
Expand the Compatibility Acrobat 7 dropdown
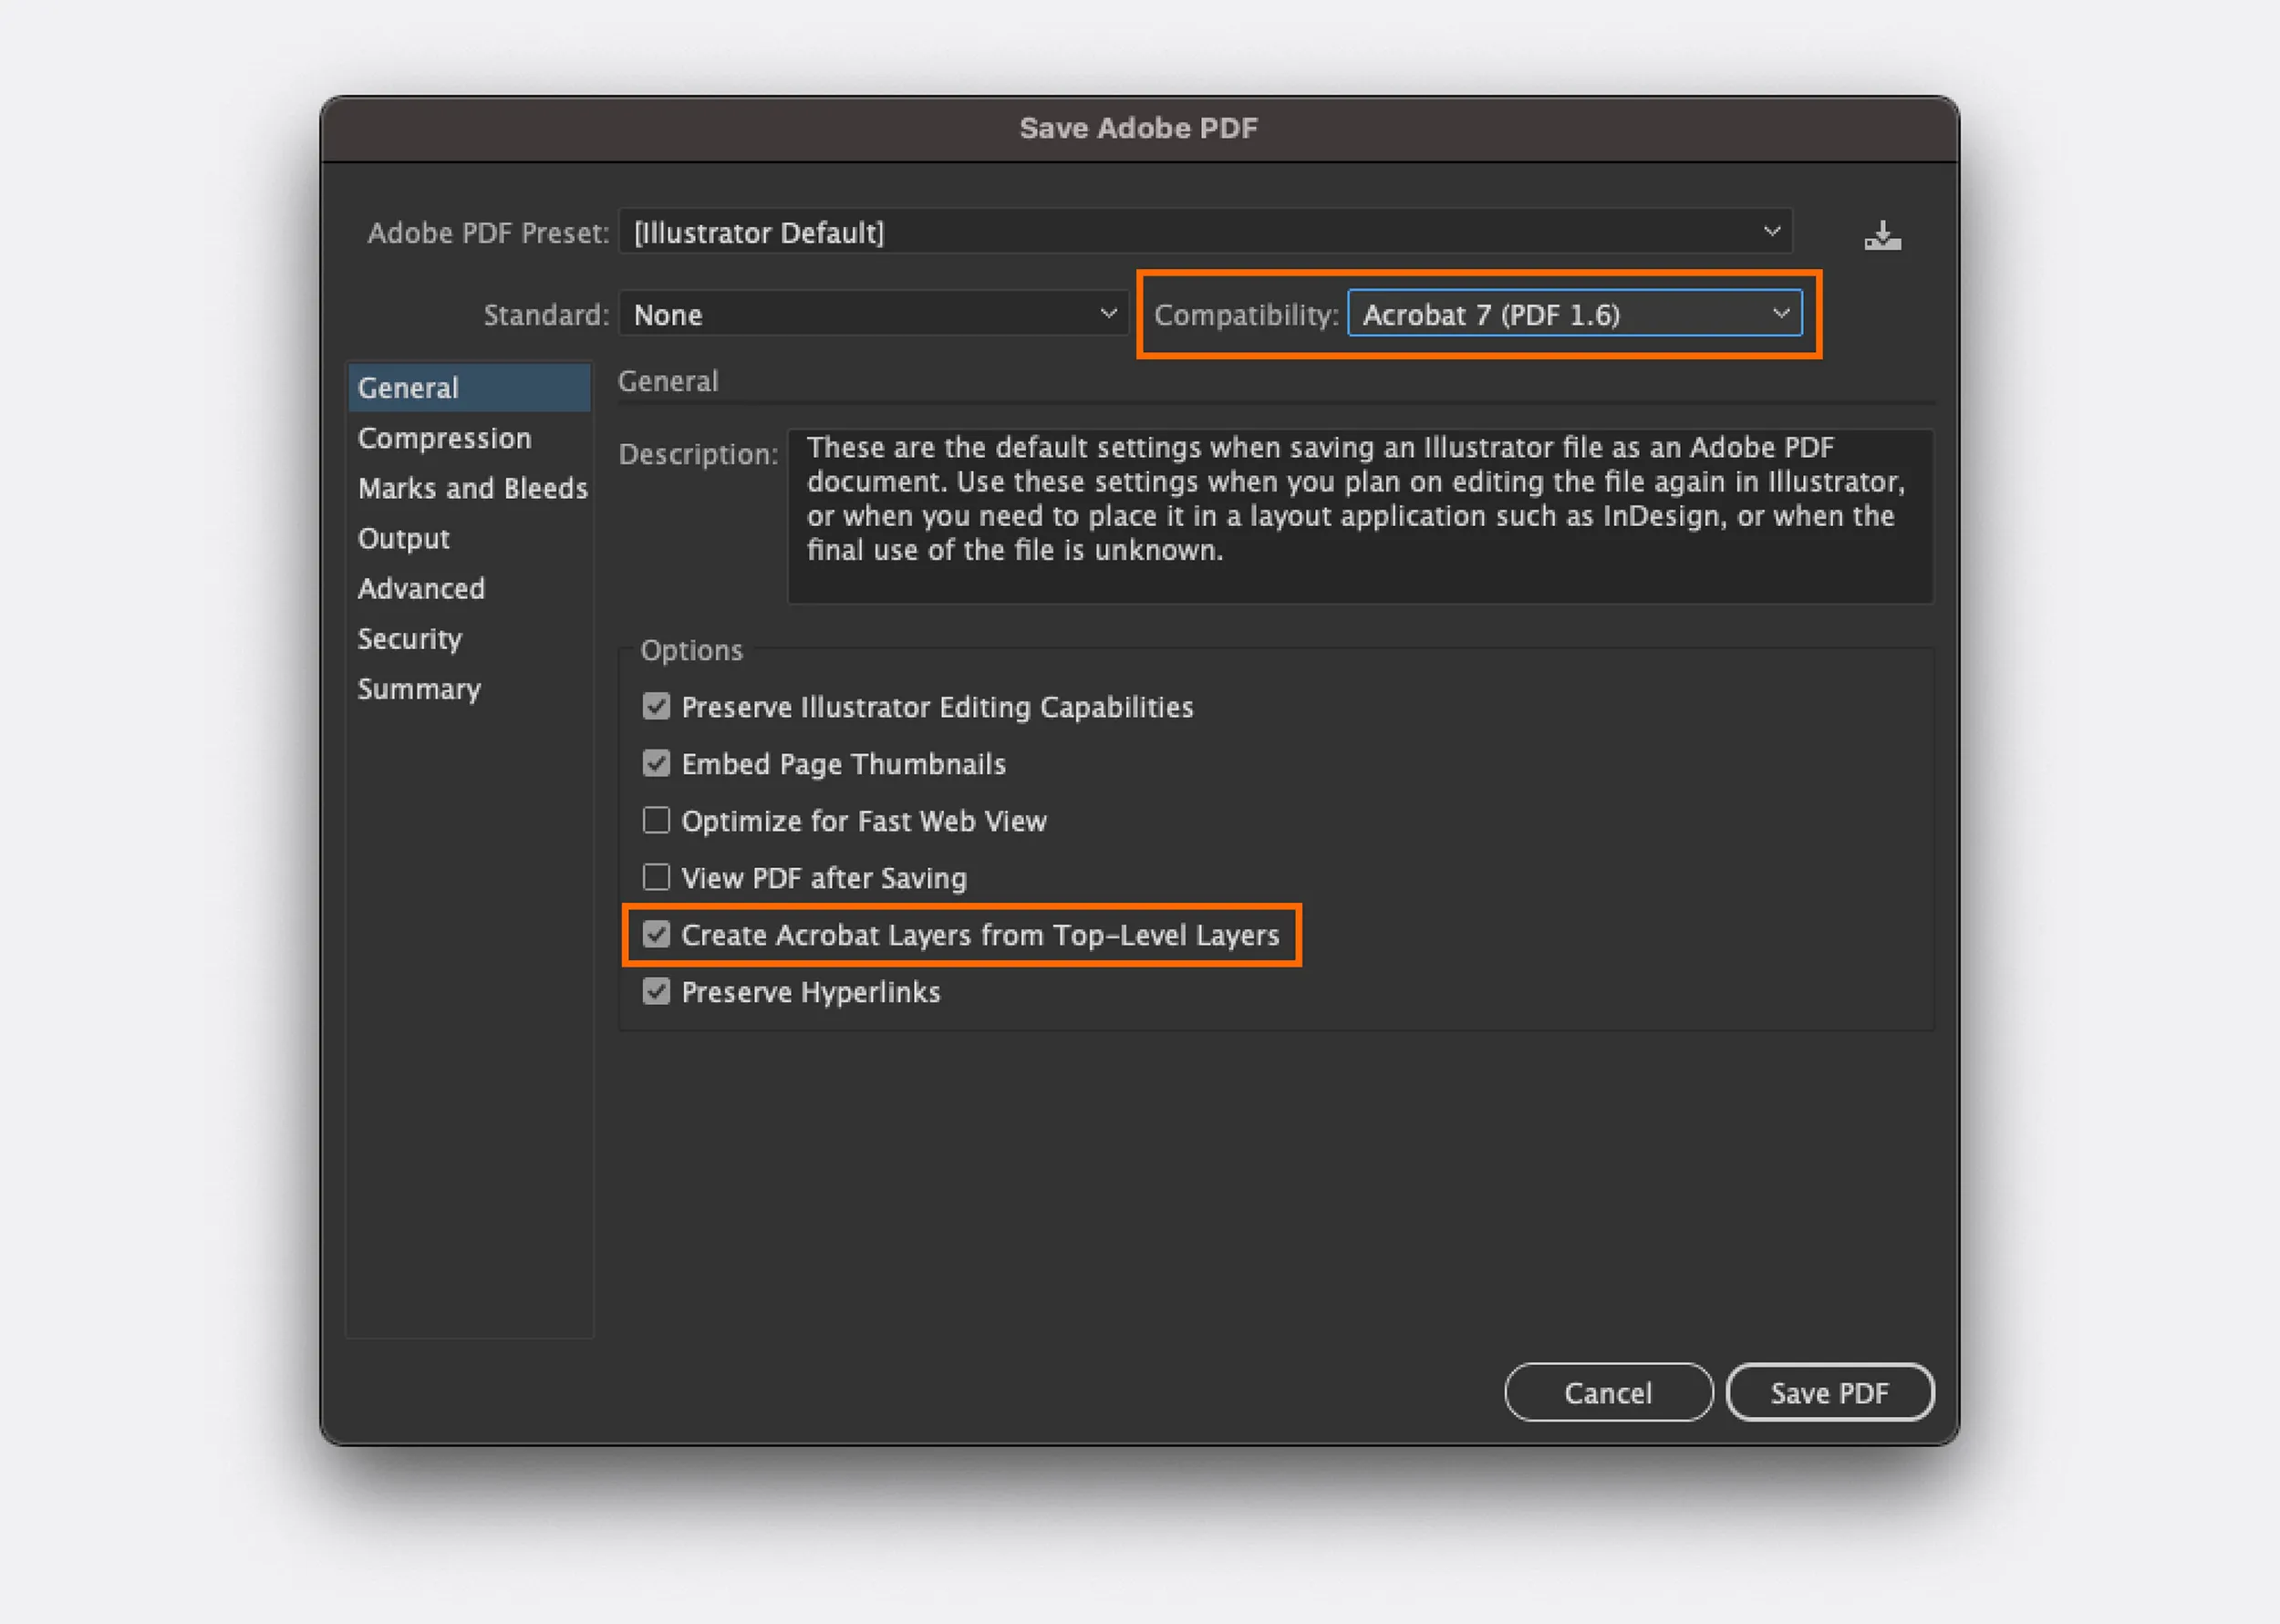click(x=1574, y=315)
